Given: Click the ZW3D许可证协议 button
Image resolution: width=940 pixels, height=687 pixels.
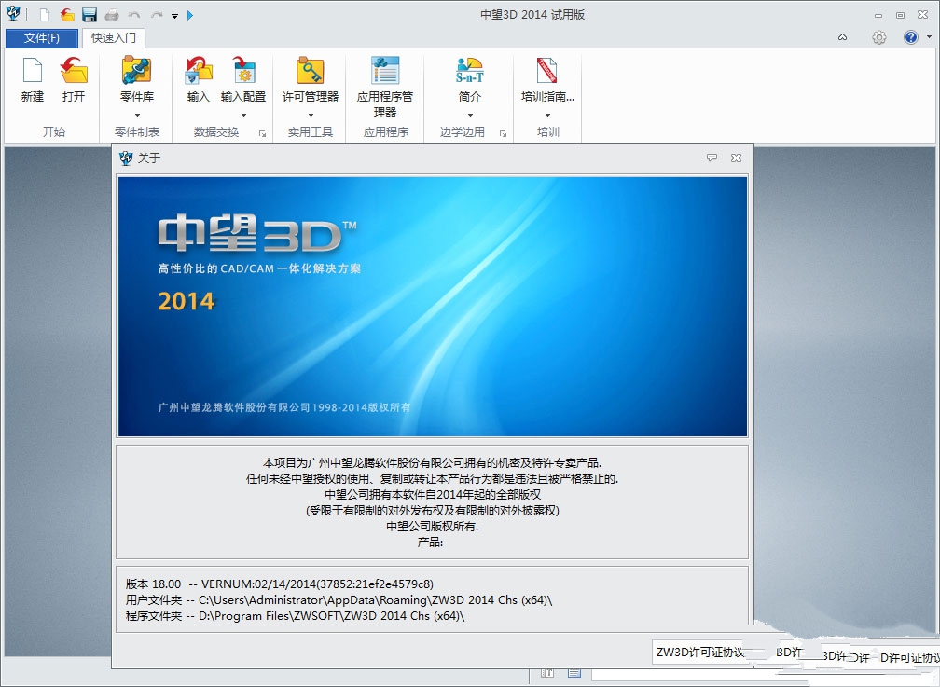Looking at the screenshot, I should pyautogui.click(x=700, y=653).
